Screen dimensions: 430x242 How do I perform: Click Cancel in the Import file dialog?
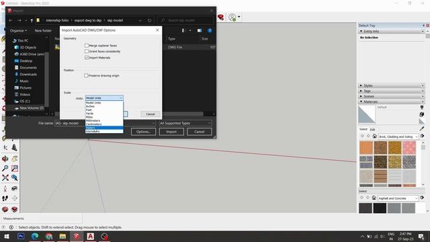click(x=200, y=132)
